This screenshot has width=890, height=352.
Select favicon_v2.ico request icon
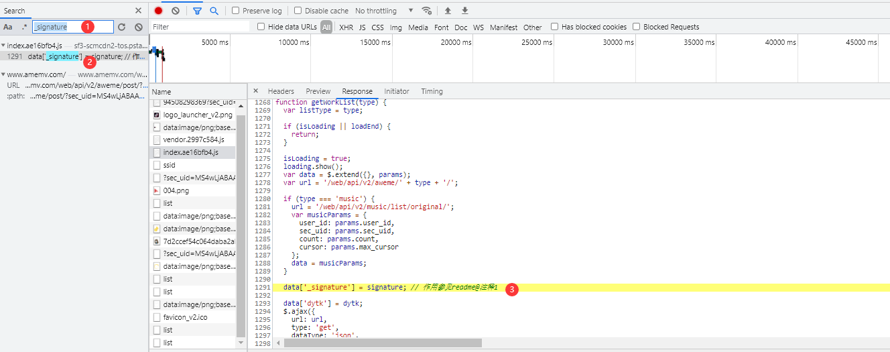coord(157,317)
